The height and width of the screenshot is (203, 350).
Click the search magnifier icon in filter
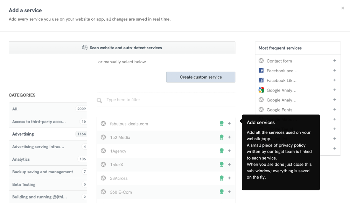(100, 100)
